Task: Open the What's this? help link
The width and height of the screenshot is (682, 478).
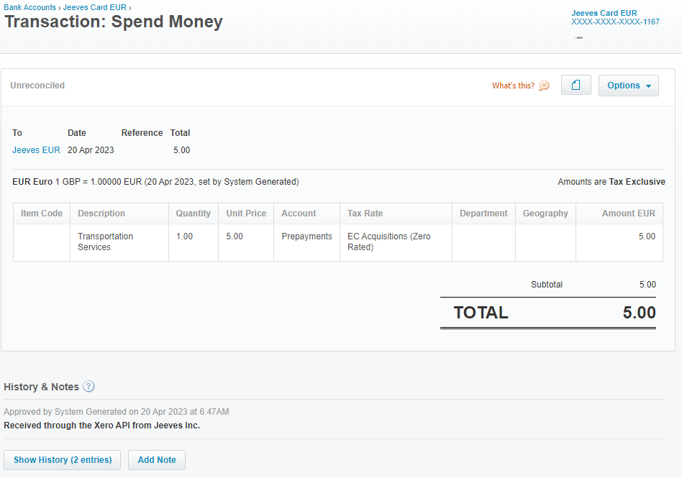Action: (x=513, y=86)
